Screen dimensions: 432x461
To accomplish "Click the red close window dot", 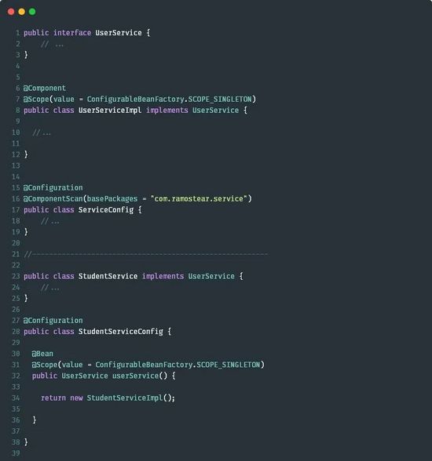I will point(11,12).
